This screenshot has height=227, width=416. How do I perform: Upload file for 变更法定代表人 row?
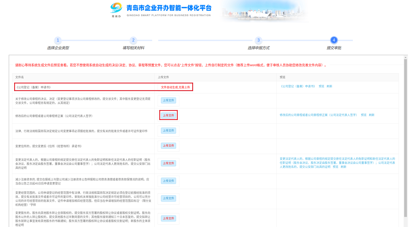pyautogui.click(x=168, y=163)
